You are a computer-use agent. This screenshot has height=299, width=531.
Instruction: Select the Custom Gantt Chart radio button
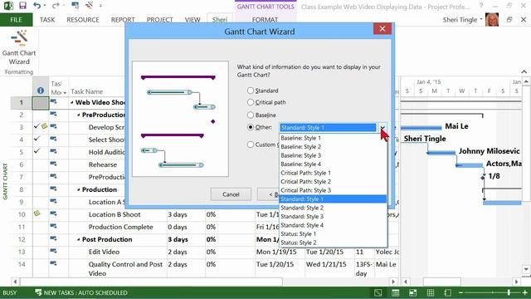(251, 145)
